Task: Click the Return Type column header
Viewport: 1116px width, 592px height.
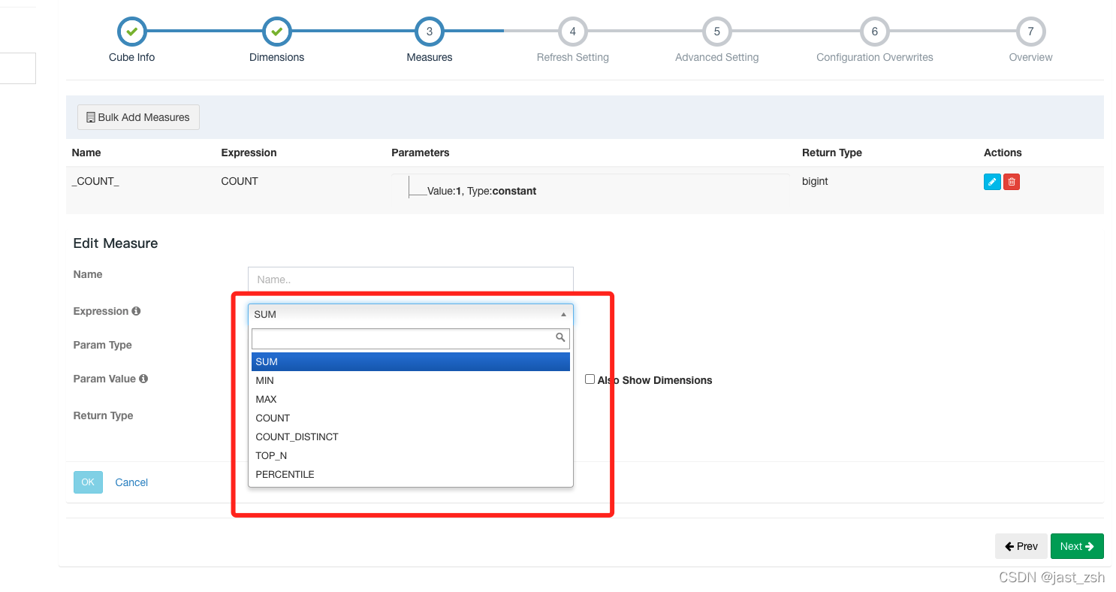Action: tap(832, 153)
